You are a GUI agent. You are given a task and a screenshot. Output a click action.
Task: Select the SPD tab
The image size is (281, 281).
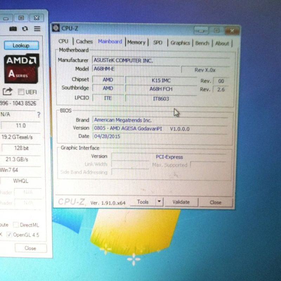158,43
